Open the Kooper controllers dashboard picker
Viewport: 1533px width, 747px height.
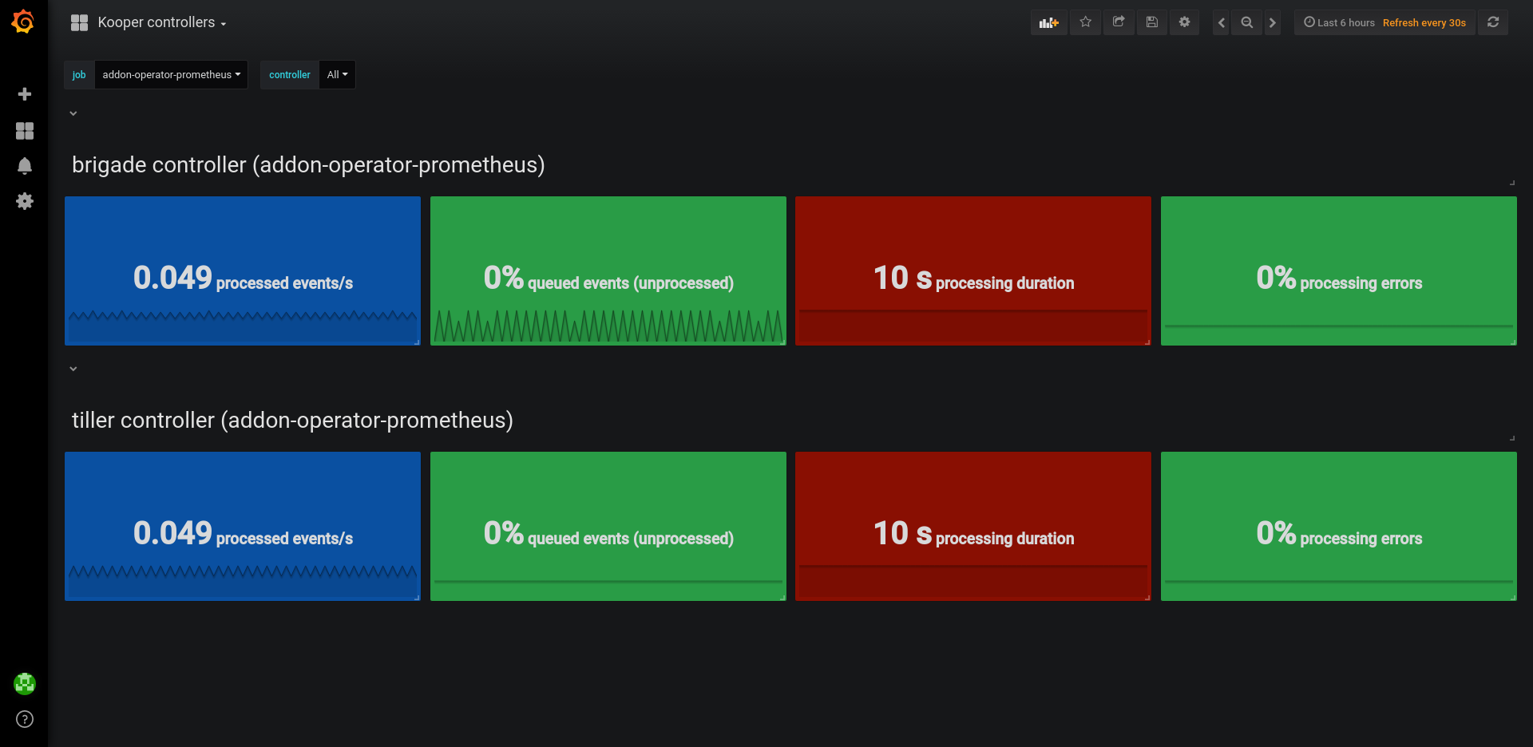coord(162,22)
